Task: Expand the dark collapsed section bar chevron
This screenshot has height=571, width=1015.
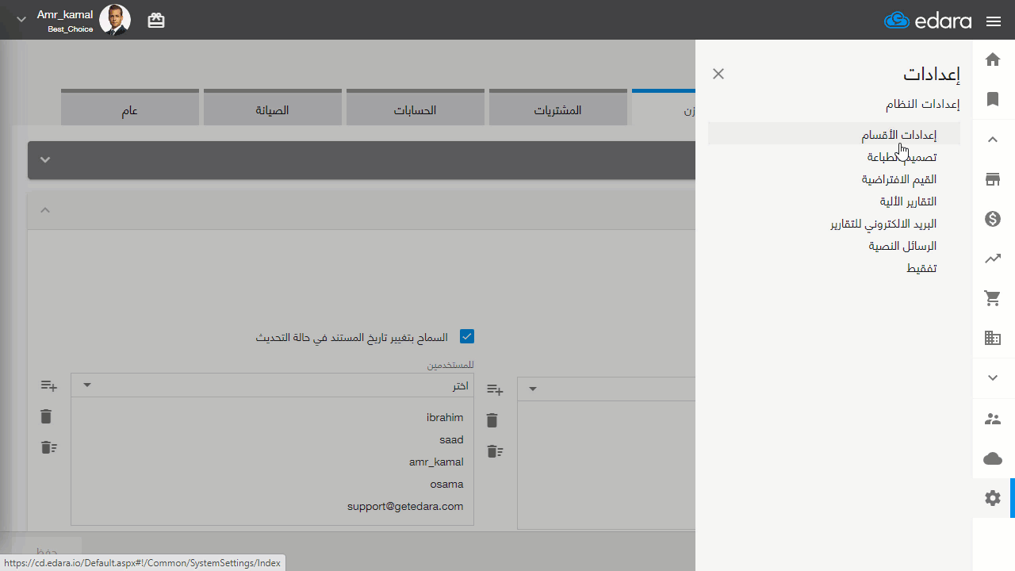Action: (45, 159)
